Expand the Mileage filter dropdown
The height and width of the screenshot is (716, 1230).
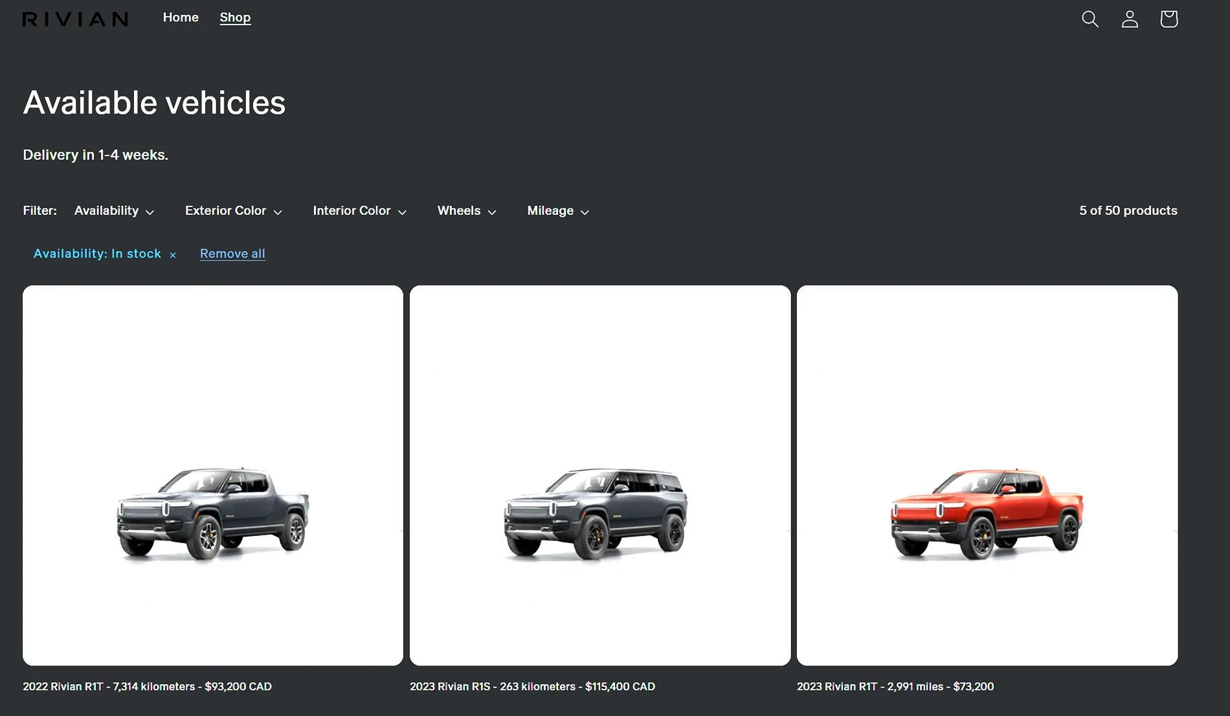pyautogui.click(x=558, y=211)
